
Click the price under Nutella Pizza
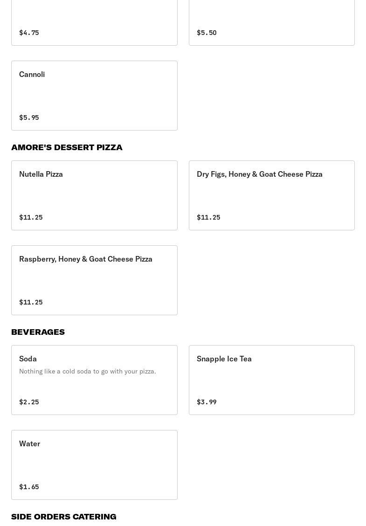coord(31,217)
